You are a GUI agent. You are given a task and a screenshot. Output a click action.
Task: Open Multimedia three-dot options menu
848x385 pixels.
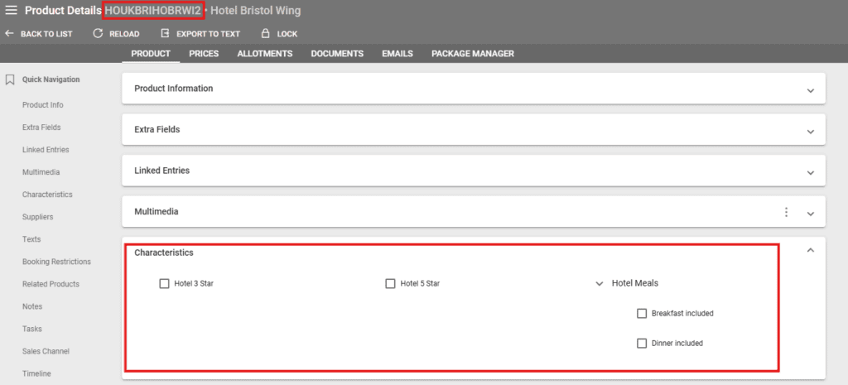click(786, 212)
